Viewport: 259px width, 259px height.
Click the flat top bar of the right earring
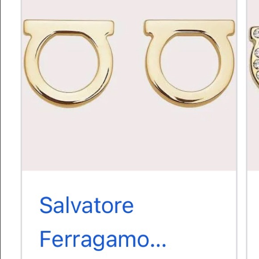[189, 25]
